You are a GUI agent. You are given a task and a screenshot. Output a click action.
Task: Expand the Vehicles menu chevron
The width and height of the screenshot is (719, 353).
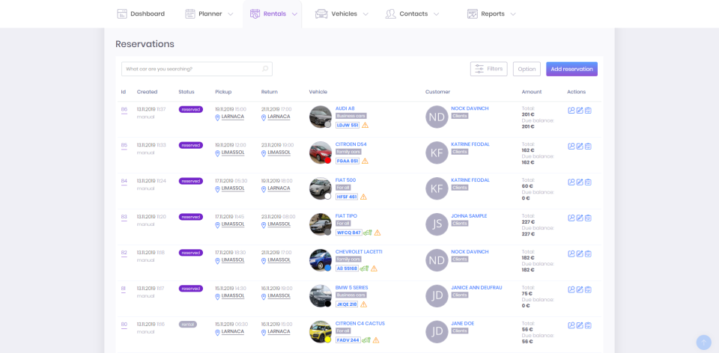click(365, 14)
